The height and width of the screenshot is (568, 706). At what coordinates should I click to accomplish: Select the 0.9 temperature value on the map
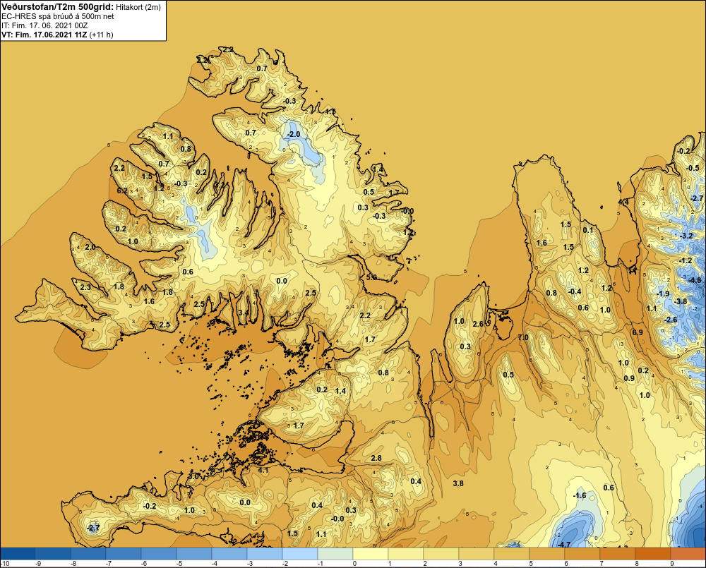pyautogui.click(x=629, y=378)
